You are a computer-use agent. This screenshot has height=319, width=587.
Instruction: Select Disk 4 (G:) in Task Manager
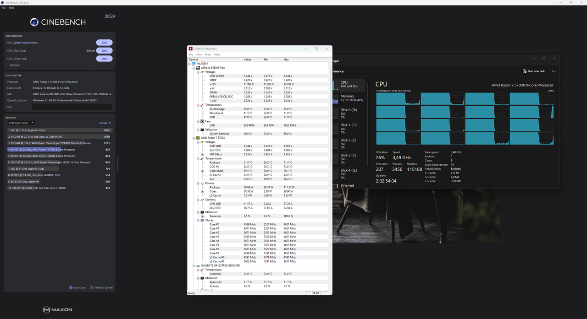pos(349,173)
